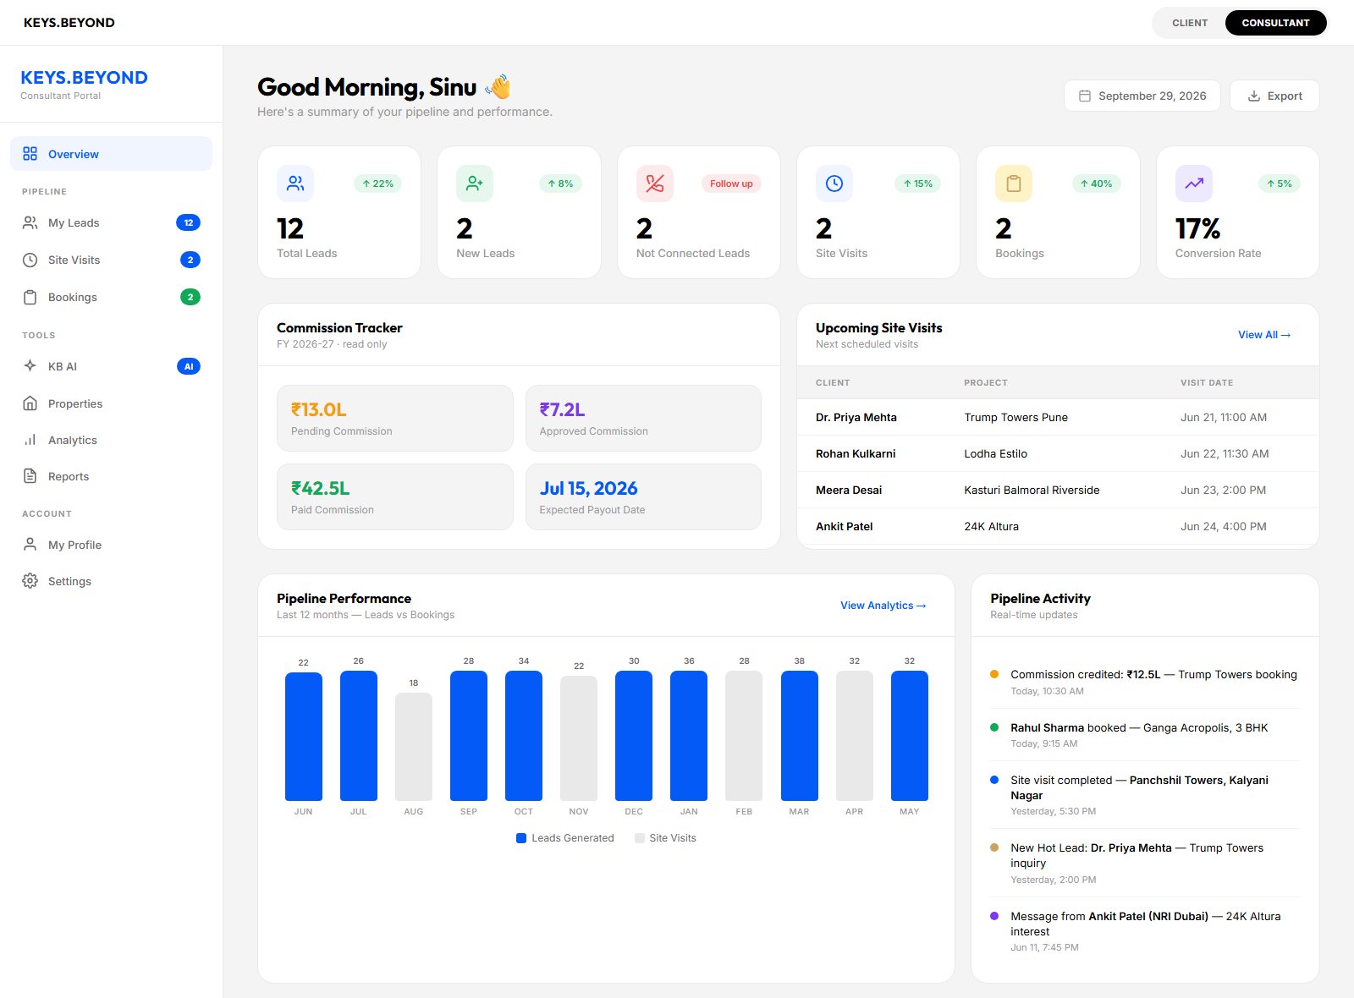The image size is (1354, 998).
Task: Click the Analytics bar chart icon
Action: coord(30,440)
